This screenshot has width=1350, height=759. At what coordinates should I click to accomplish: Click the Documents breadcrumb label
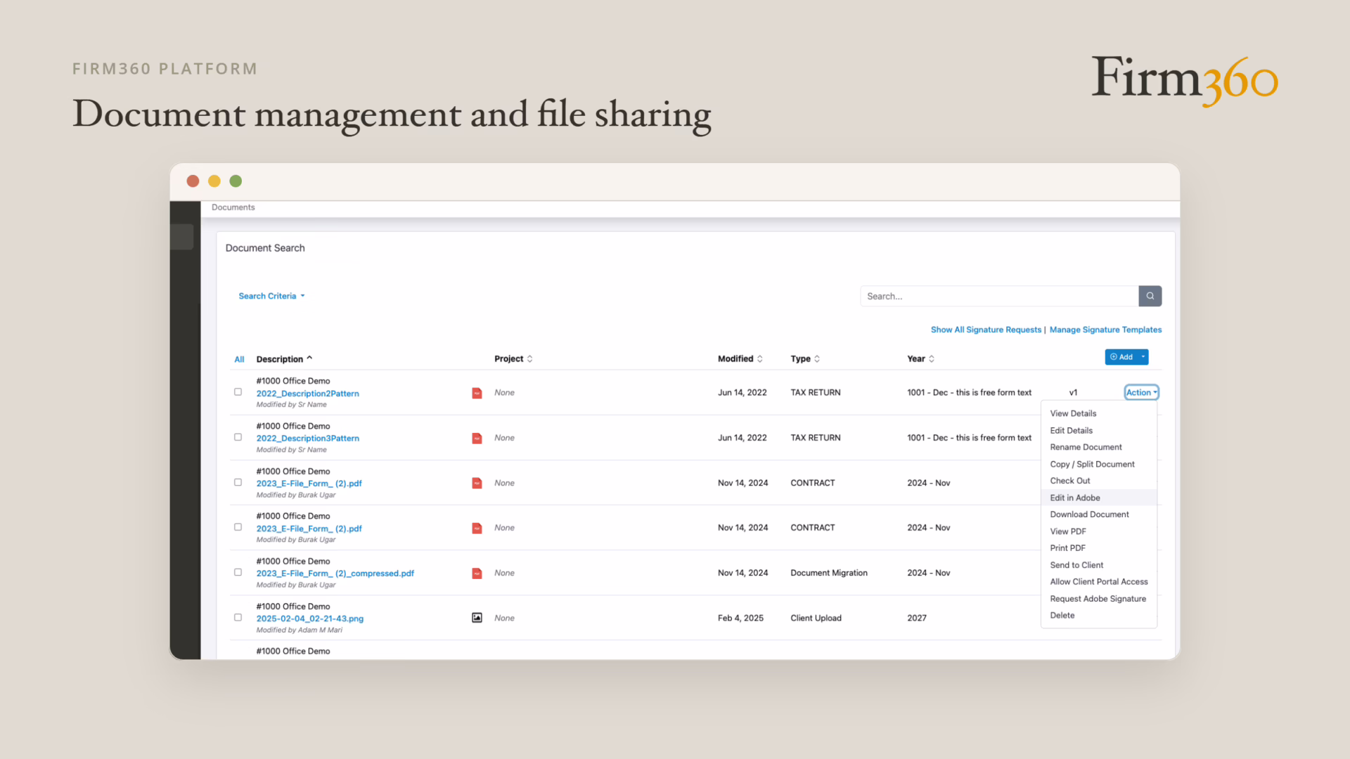233,207
